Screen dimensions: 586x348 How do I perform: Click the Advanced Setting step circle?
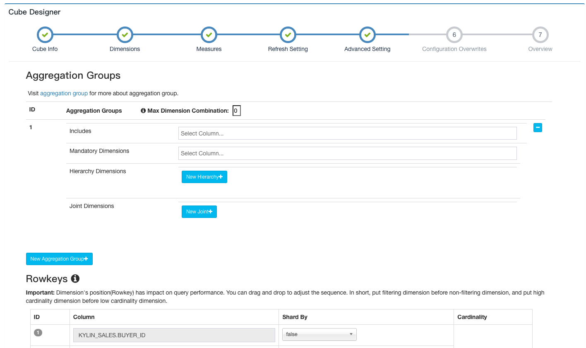tap(367, 35)
